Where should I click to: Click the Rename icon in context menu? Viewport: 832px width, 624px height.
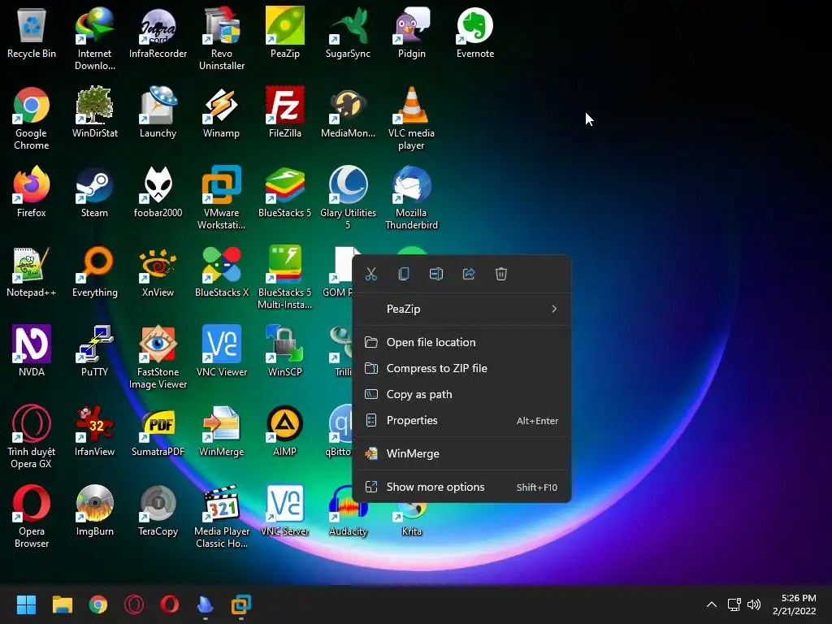(436, 274)
